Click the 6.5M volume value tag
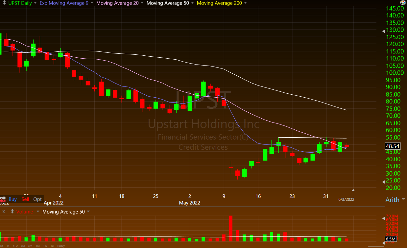Image resolution: width=407 pixels, height=248 pixels. [390, 239]
